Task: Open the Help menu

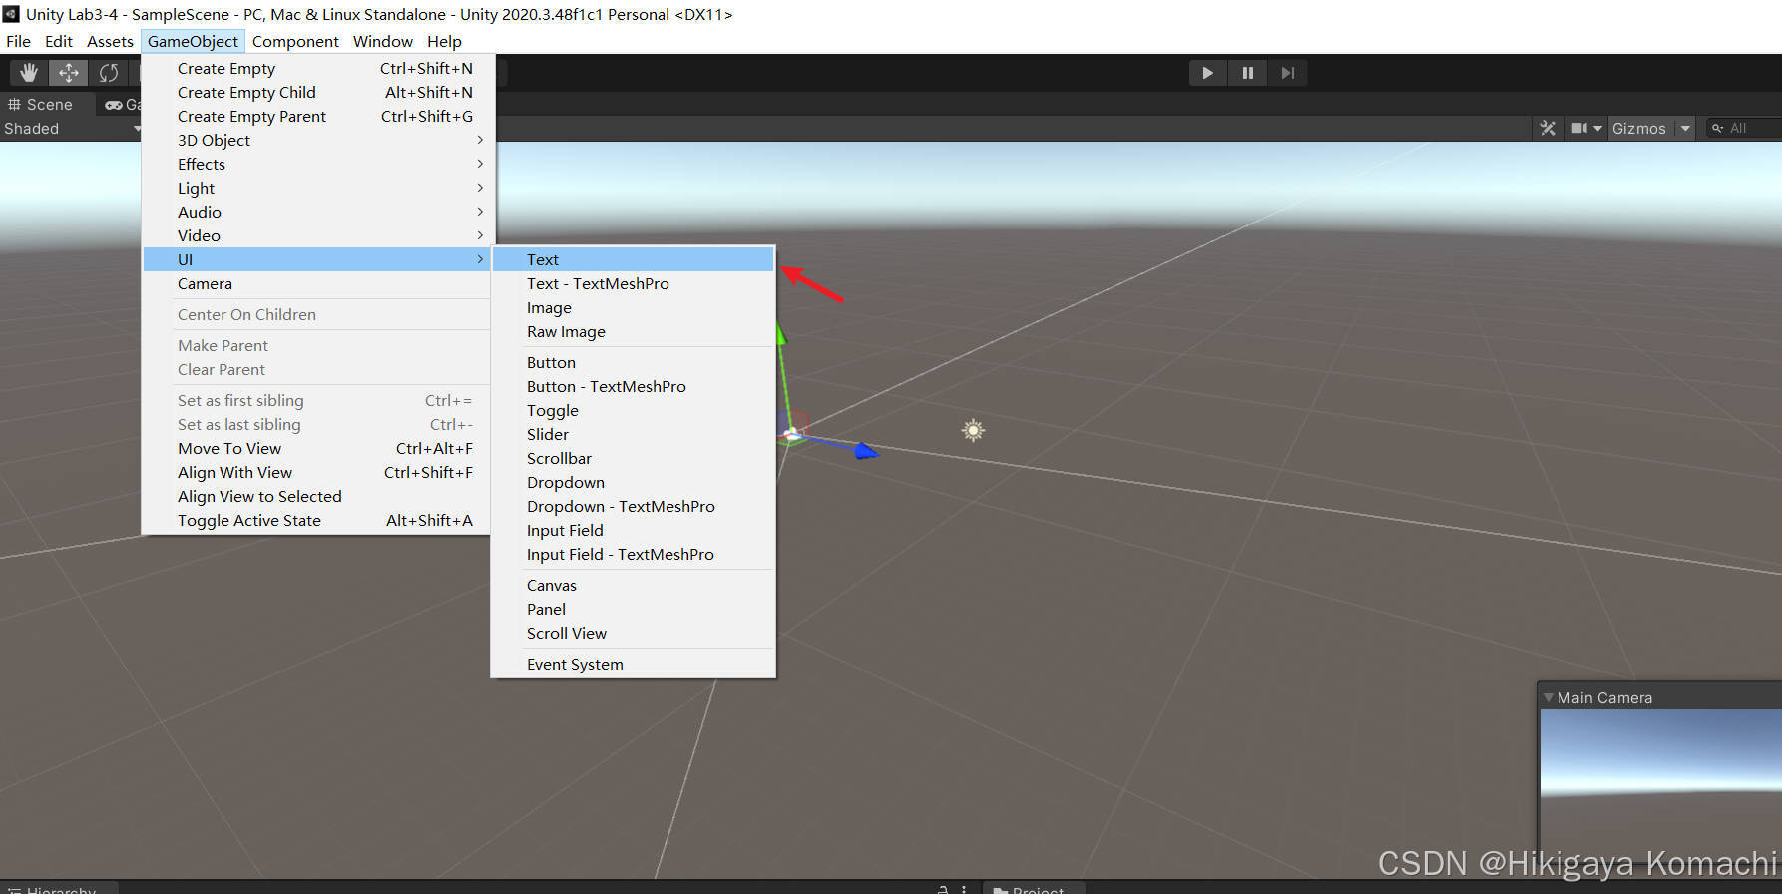Action: tap(444, 41)
